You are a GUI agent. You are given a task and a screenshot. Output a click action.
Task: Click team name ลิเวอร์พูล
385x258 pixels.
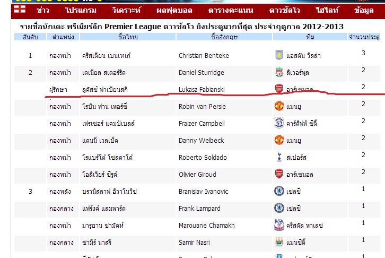[297, 73]
